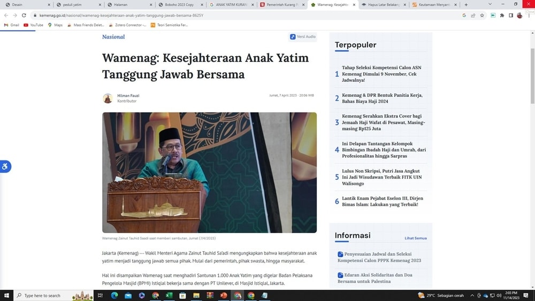
Task: Switch to the Hapus Latar Belakang tab
Action: tap(384, 5)
